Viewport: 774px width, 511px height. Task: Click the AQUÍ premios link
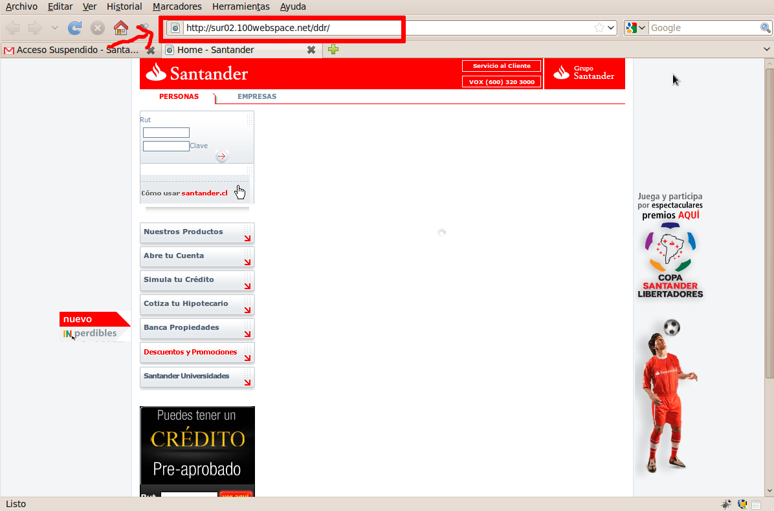pyautogui.click(x=688, y=215)
